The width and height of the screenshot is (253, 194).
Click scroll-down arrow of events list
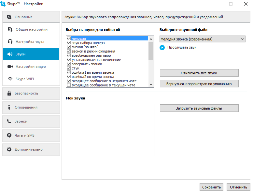[151, 84]
